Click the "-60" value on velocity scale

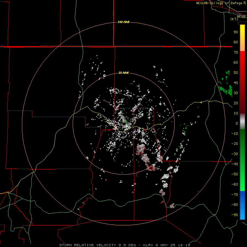point(235,184)
